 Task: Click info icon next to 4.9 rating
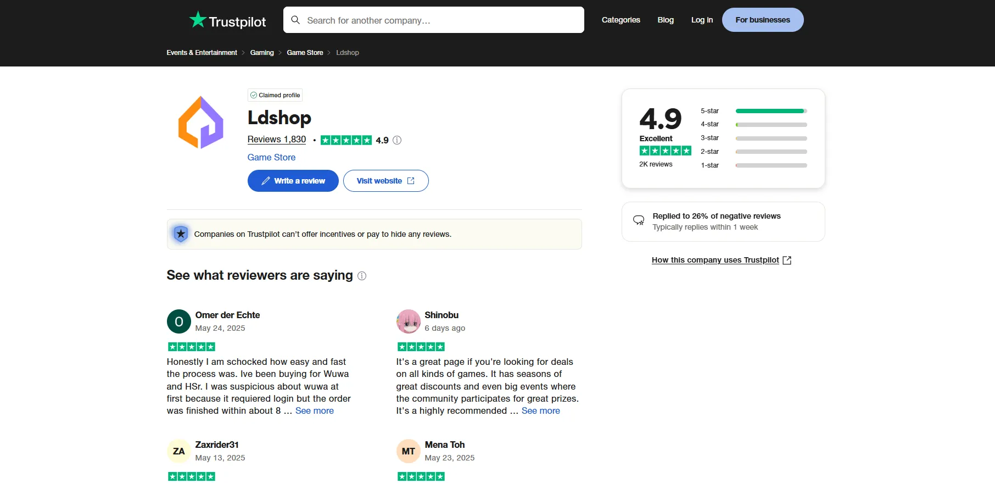397,140
